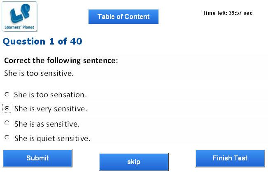The width and height of the screenshot is (268, 174).
Task: Skip this question
Action: tap(134, 162)
